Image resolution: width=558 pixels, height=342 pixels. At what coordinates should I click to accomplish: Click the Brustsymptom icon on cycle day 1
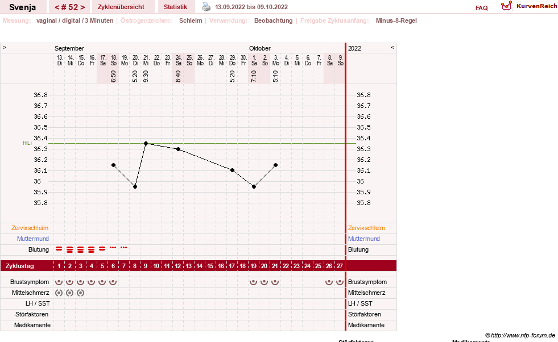(59, 282)
